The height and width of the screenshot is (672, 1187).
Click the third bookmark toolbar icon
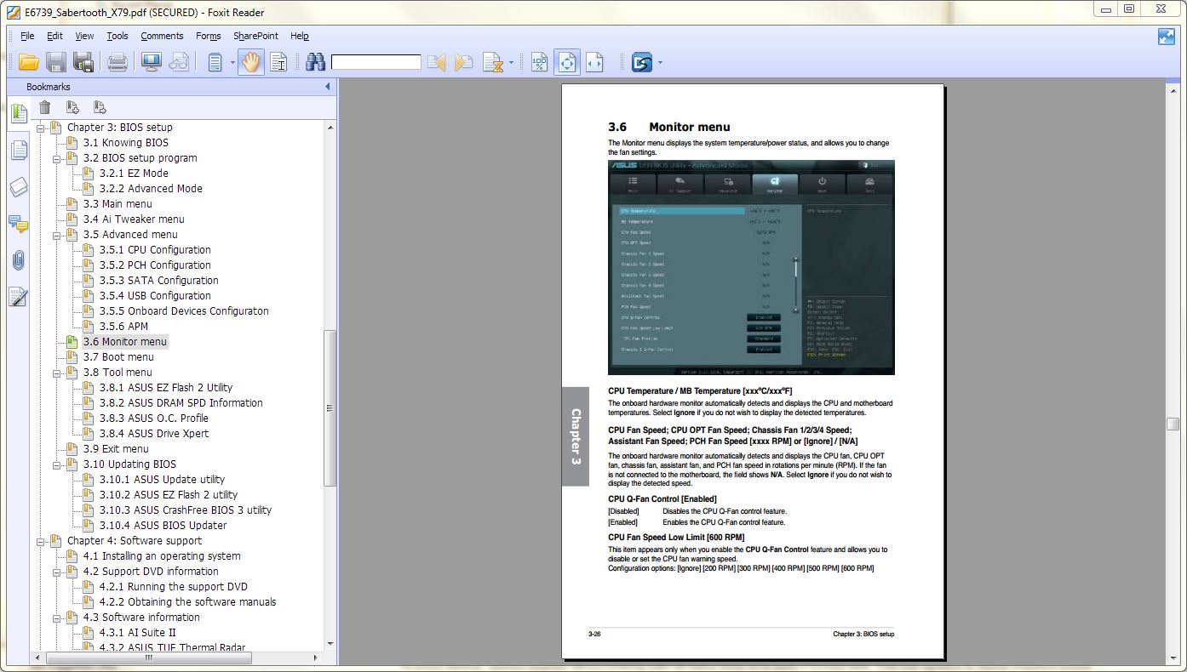(x=100, y=107)
